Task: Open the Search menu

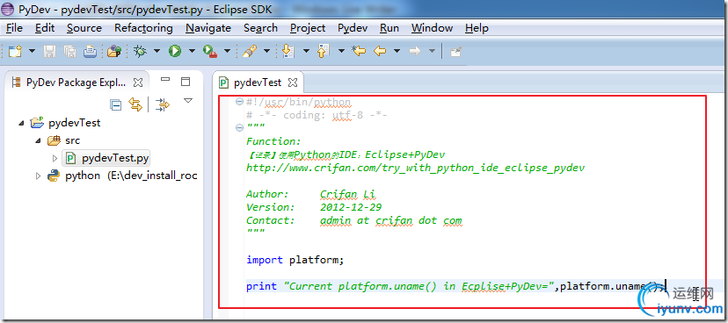Action: point(260,28)
